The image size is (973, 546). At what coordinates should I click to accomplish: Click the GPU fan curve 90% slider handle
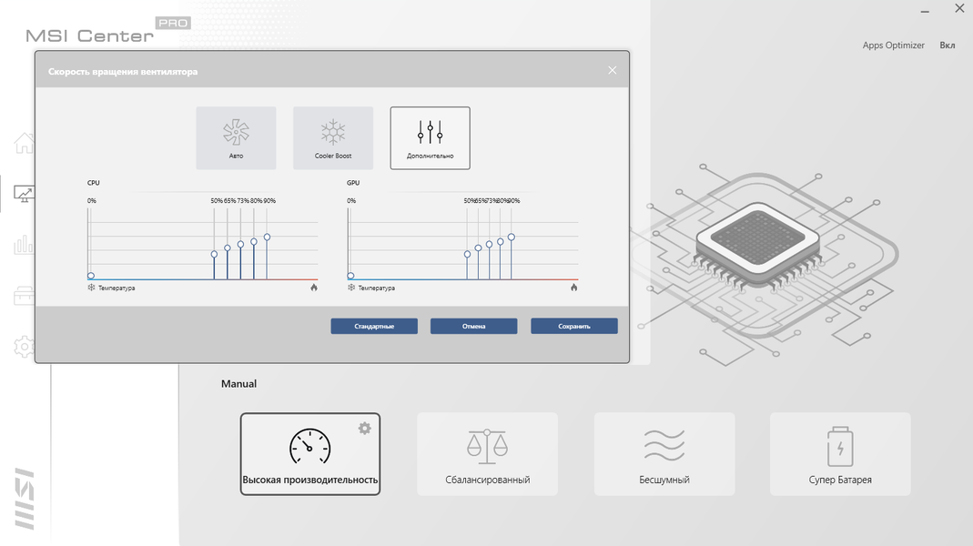click(512, 237)
